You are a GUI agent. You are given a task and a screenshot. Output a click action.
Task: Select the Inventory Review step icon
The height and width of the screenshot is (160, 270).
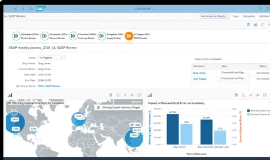73,36
